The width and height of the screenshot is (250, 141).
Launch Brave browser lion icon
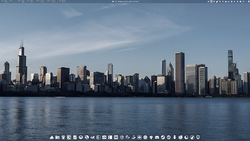click(198, 137)
